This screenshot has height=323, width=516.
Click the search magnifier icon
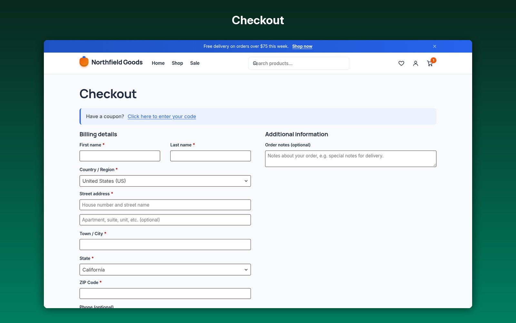[255, 63]
